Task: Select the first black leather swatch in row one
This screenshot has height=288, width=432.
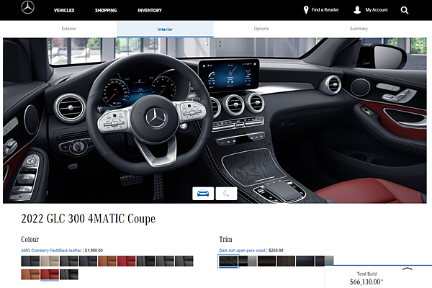Action: pos(30,261)
